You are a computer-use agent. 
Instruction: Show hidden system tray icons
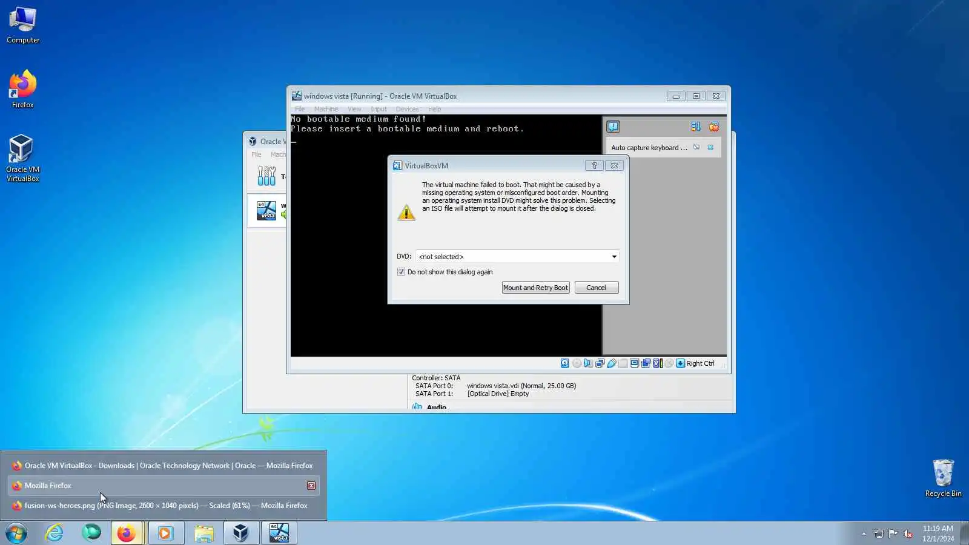[864, 533]
